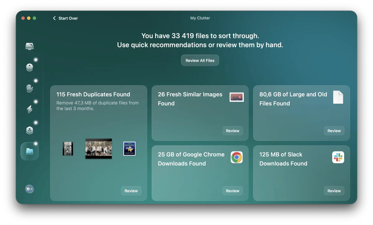Click the blank document file icon

point(338,97)
